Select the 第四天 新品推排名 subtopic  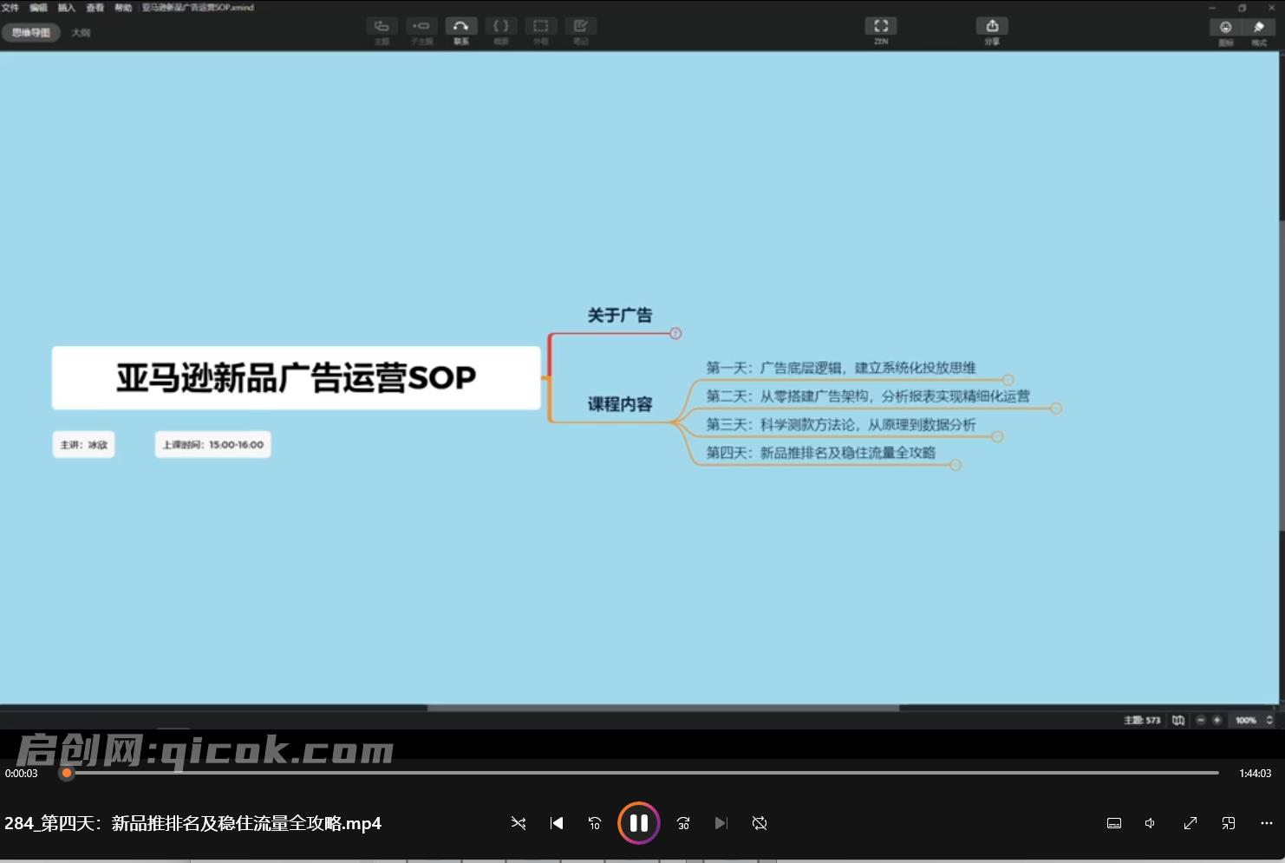click(x=820, y=453)
